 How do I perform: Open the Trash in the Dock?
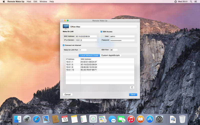tap(182, 119)
